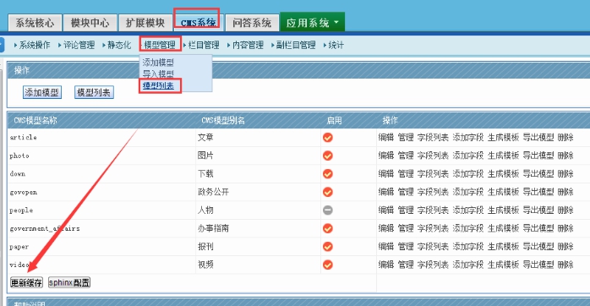The height and width of the screenshot is (306, 590).
Task: Toggle the gray disabled icon for people
Action: click(328, 210)
